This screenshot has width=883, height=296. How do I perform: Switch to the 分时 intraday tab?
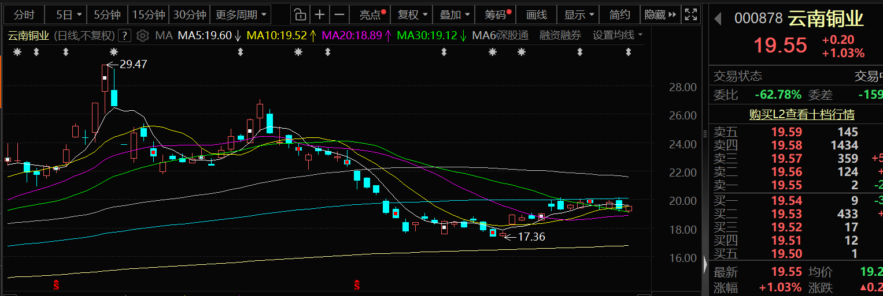pos(24,14)
